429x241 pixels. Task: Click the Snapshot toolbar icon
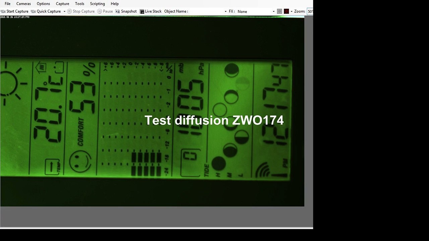coord(117,11)
